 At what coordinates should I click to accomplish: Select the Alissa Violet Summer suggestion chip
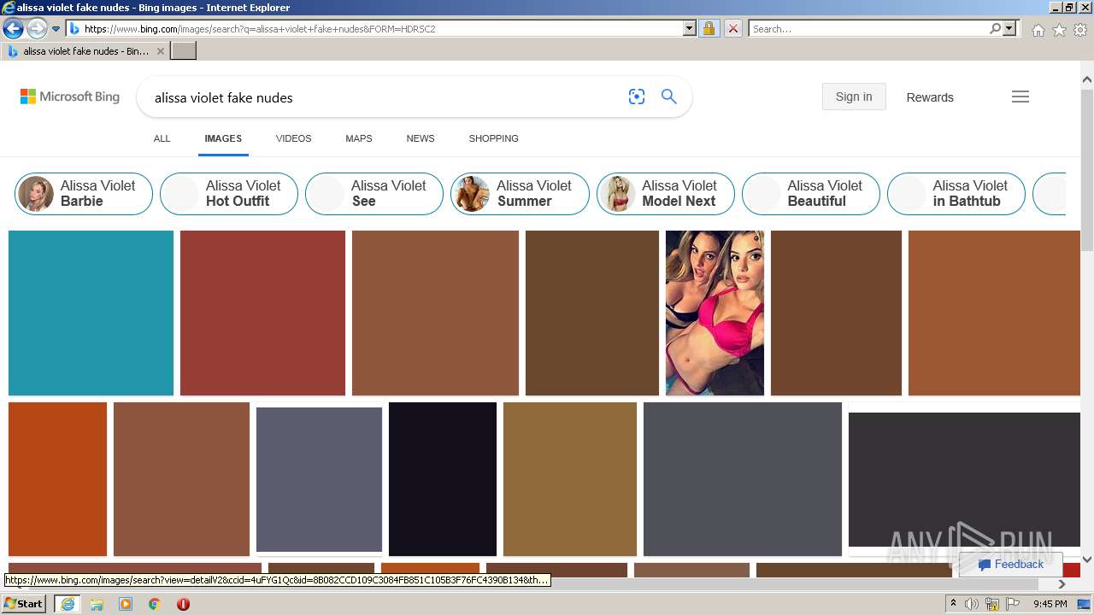[520, 194]
